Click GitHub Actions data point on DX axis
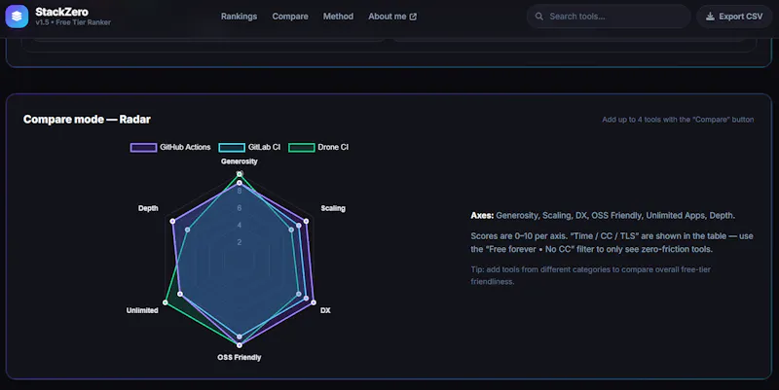 coord(313,302)
